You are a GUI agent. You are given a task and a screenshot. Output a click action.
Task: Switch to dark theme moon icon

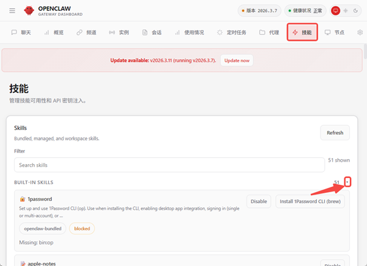(354, 11)
